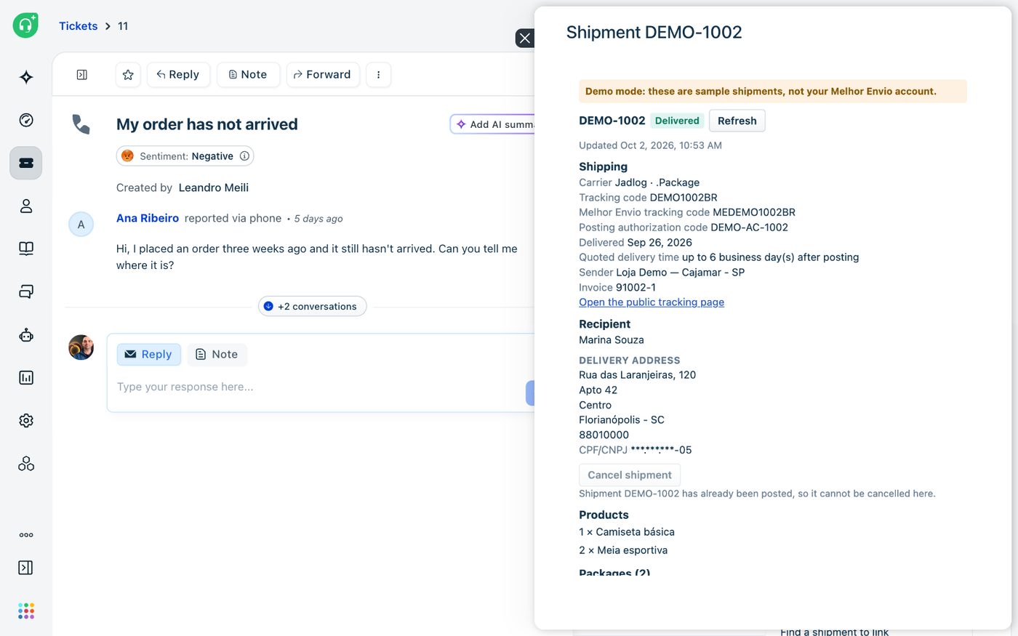
Task: Open the dashboard gauge icon in sidebar
Action: click(x=26, y=120)
